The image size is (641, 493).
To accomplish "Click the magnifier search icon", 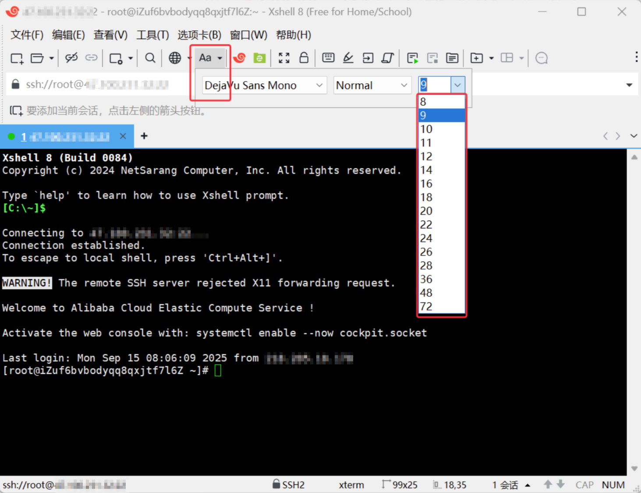I will click(150, 58).
